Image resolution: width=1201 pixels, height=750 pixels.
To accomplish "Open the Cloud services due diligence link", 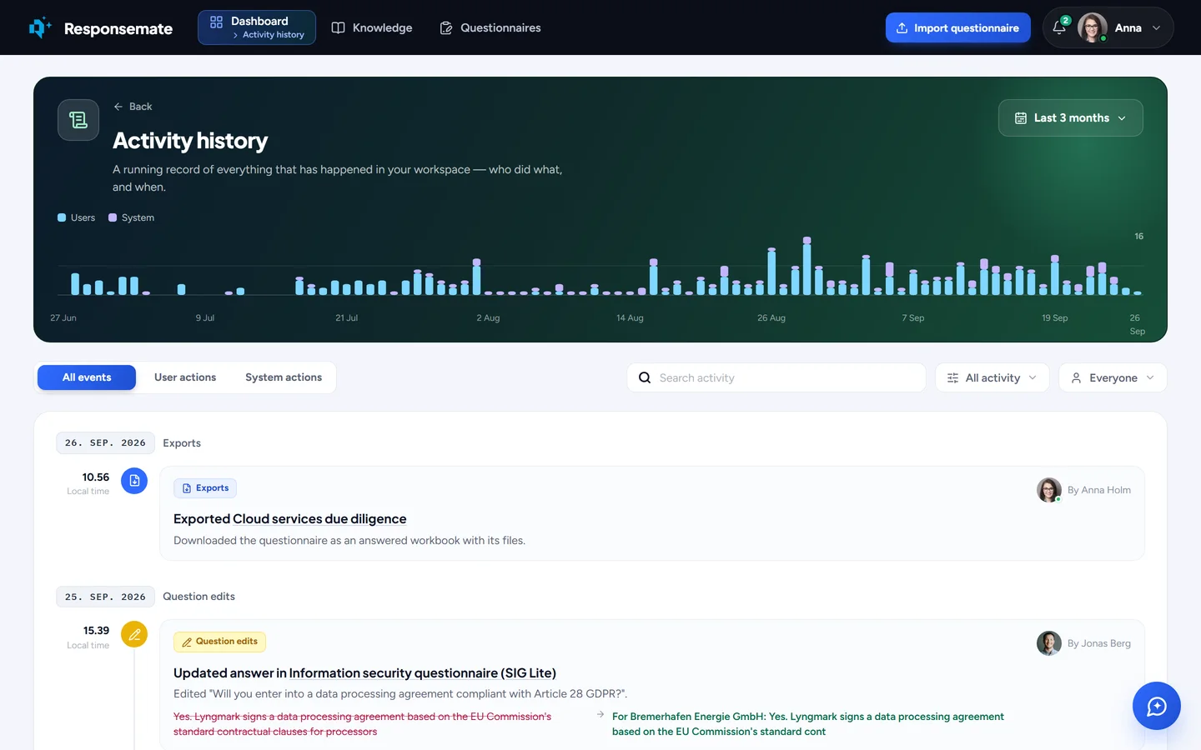I will (x=319, y=518).
